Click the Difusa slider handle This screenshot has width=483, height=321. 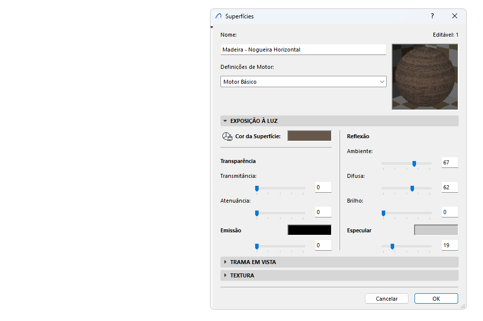pos(412,188)
